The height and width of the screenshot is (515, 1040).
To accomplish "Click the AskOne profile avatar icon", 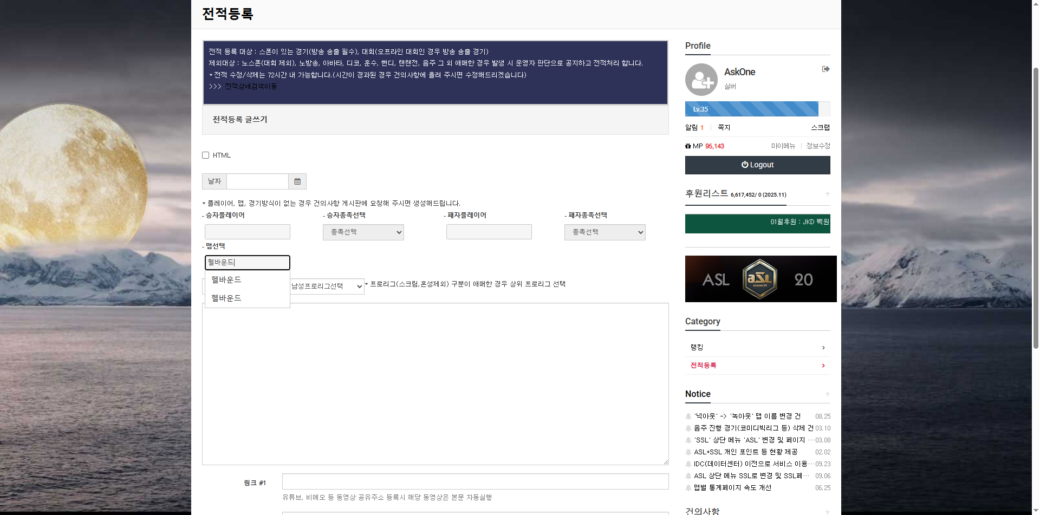I will pyautogui.click(x=701, y=80).
